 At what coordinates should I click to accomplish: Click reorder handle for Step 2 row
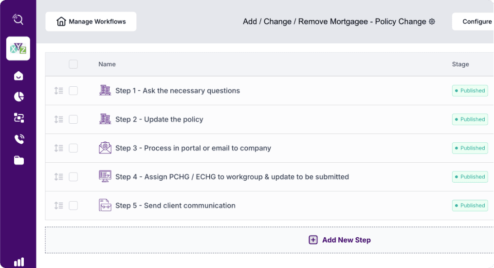pyautogui.click(x=58, y=119)
